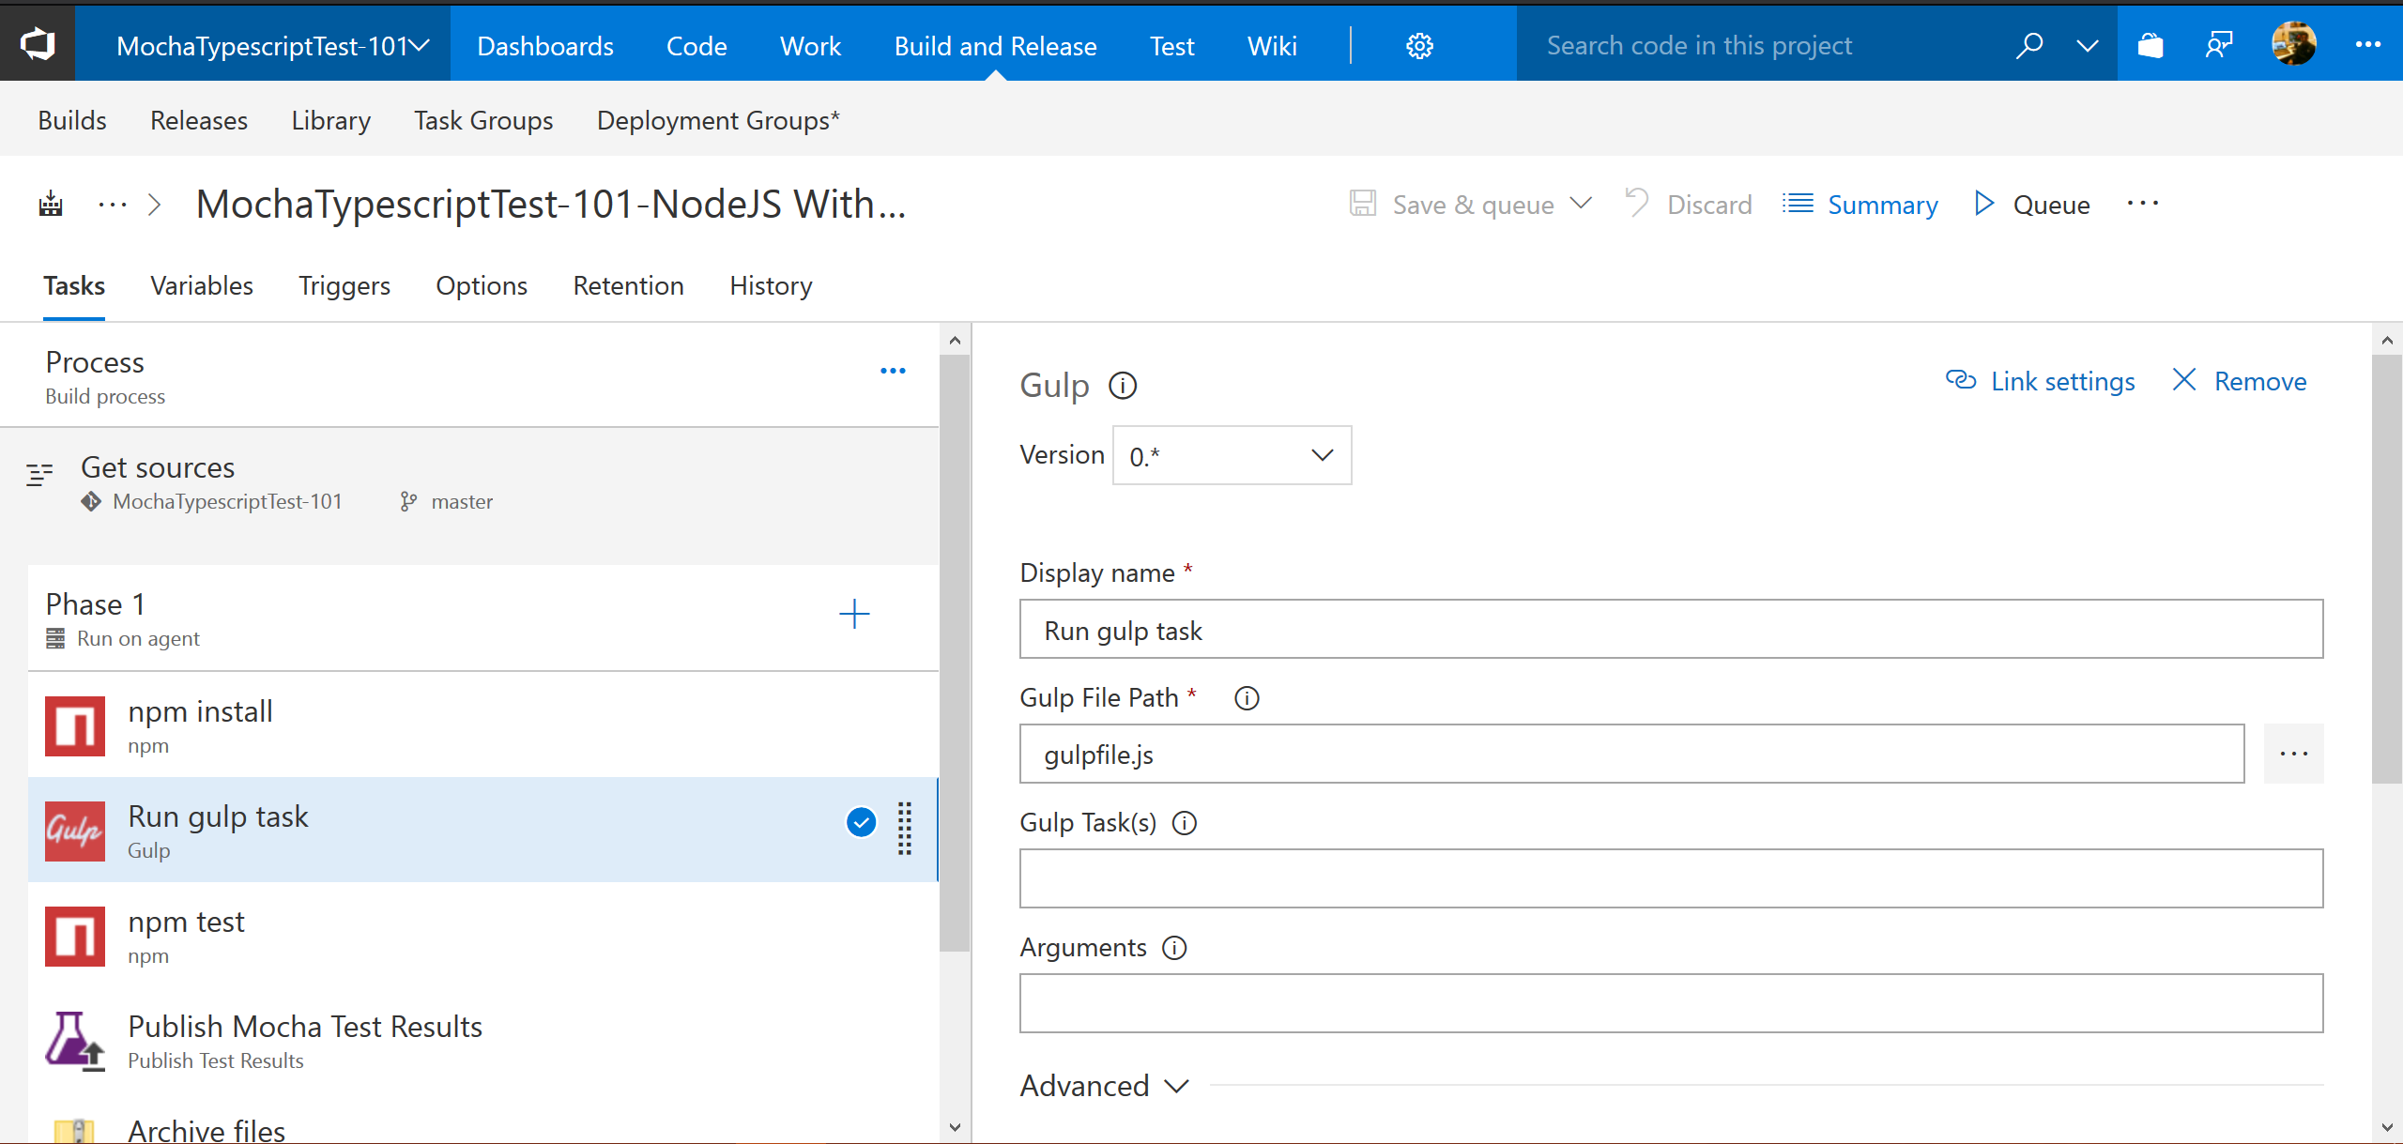The height and width of the screenshot is (1144, 2403).
Task: Click the Queue build button icon
Action: pyautogui.click(x=1984, y=204)
